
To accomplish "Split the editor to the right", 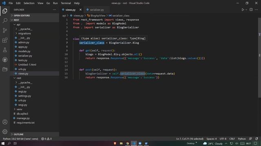I will (251, 10).
